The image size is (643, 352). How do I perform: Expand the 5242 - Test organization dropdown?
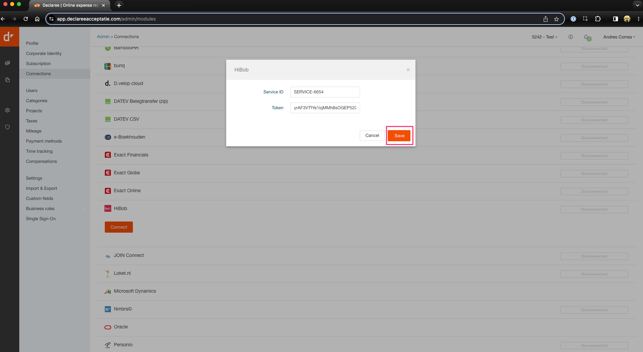(544, 37)
